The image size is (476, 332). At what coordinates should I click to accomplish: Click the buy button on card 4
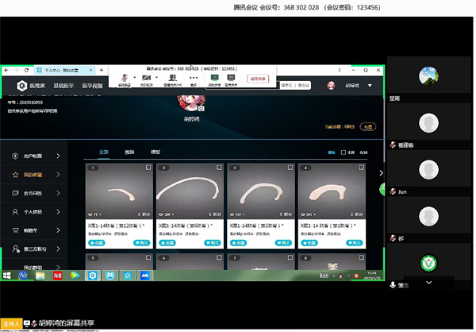pos(355,242)
